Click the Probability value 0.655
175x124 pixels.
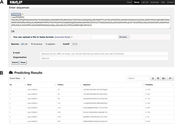(x=148, y=108)
